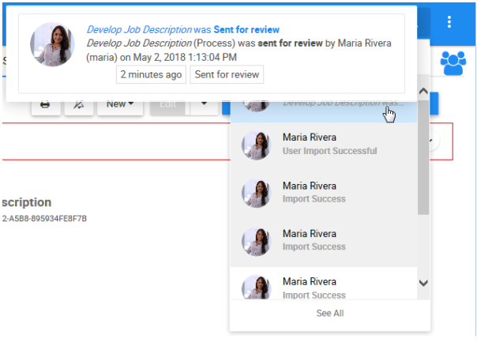Viewport: 477px width, 350px height.
Task: Click the print icon button
Action: click(x=46, y=105)
